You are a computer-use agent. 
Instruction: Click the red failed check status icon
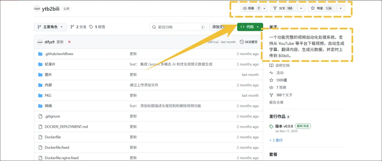69,42
